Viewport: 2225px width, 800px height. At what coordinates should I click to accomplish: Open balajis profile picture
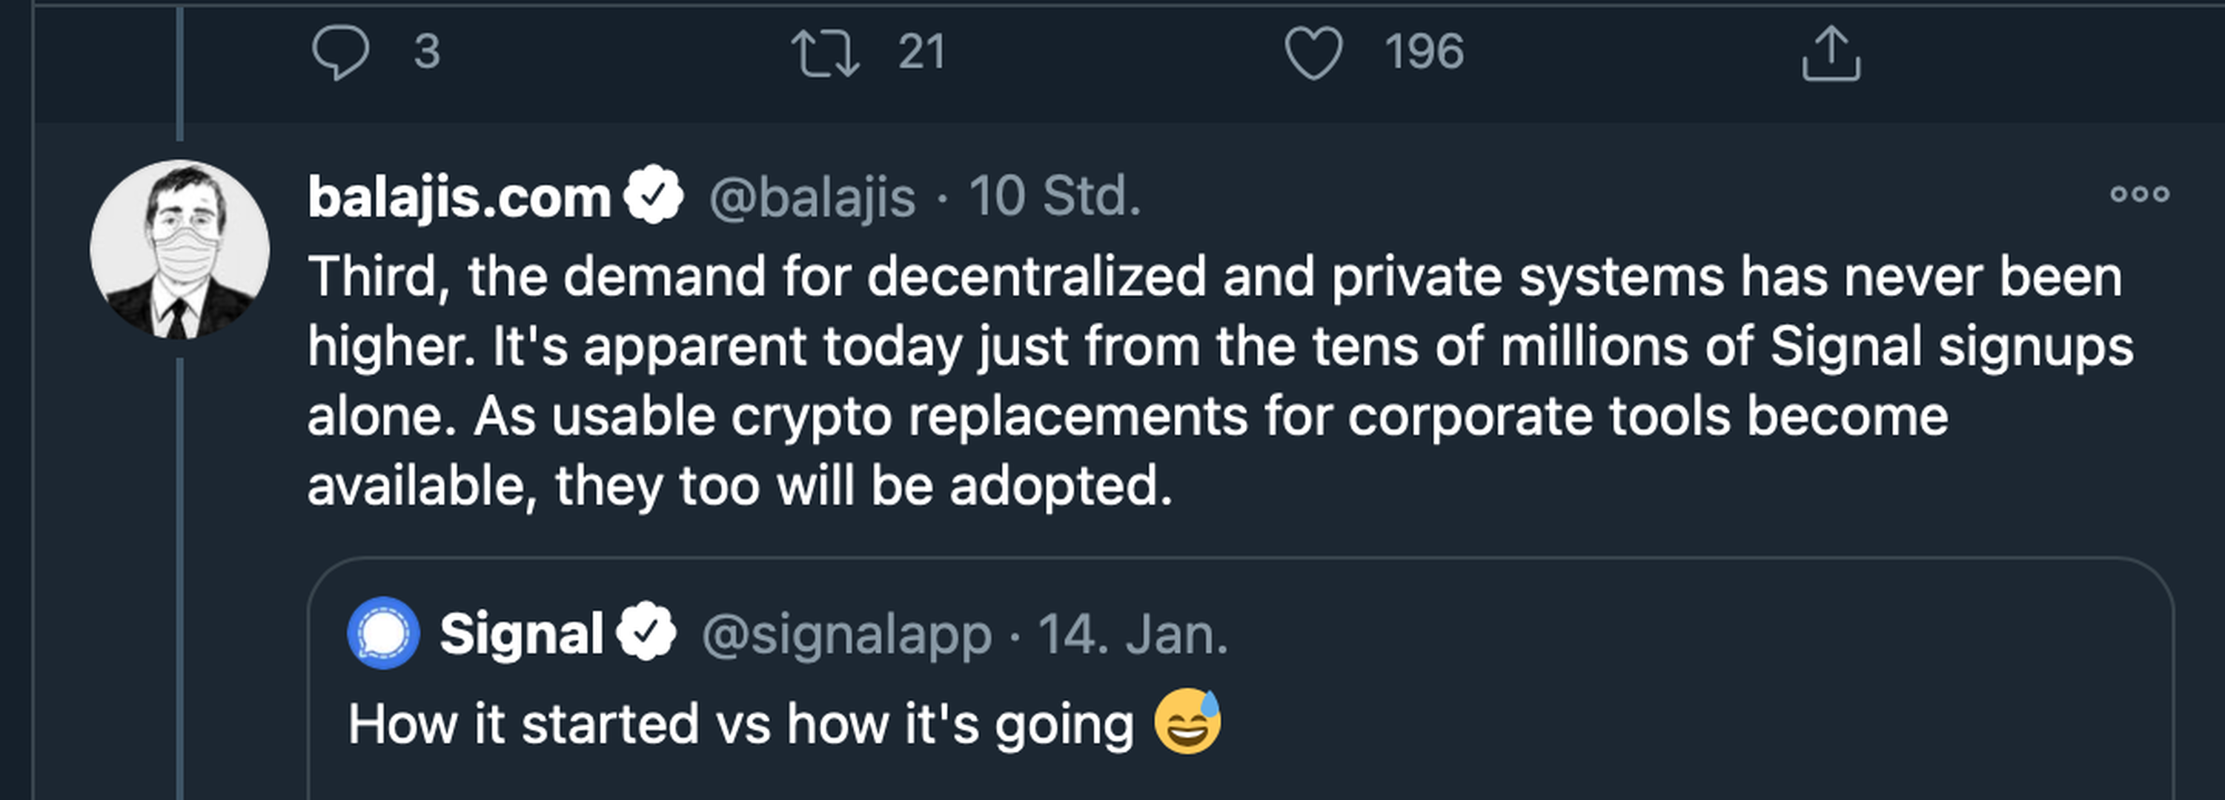(x=179, y=249)
